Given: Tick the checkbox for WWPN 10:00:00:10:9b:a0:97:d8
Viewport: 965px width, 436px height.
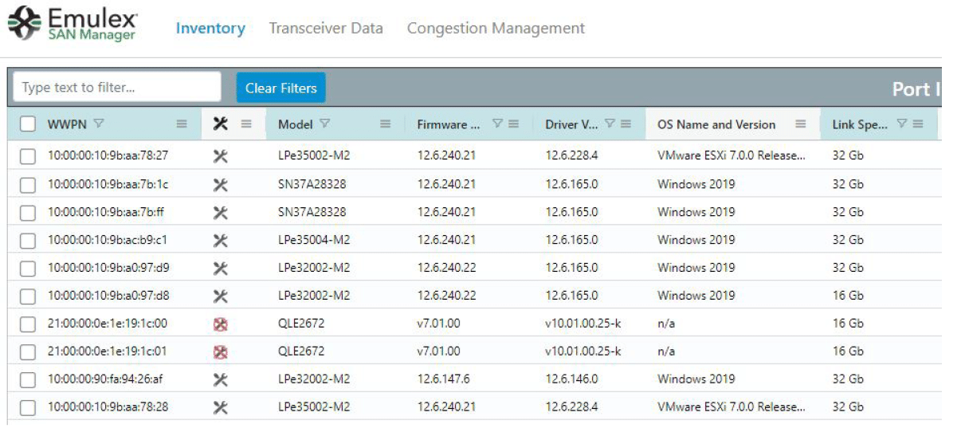Looking at the screenshot, I should [28, 297].
